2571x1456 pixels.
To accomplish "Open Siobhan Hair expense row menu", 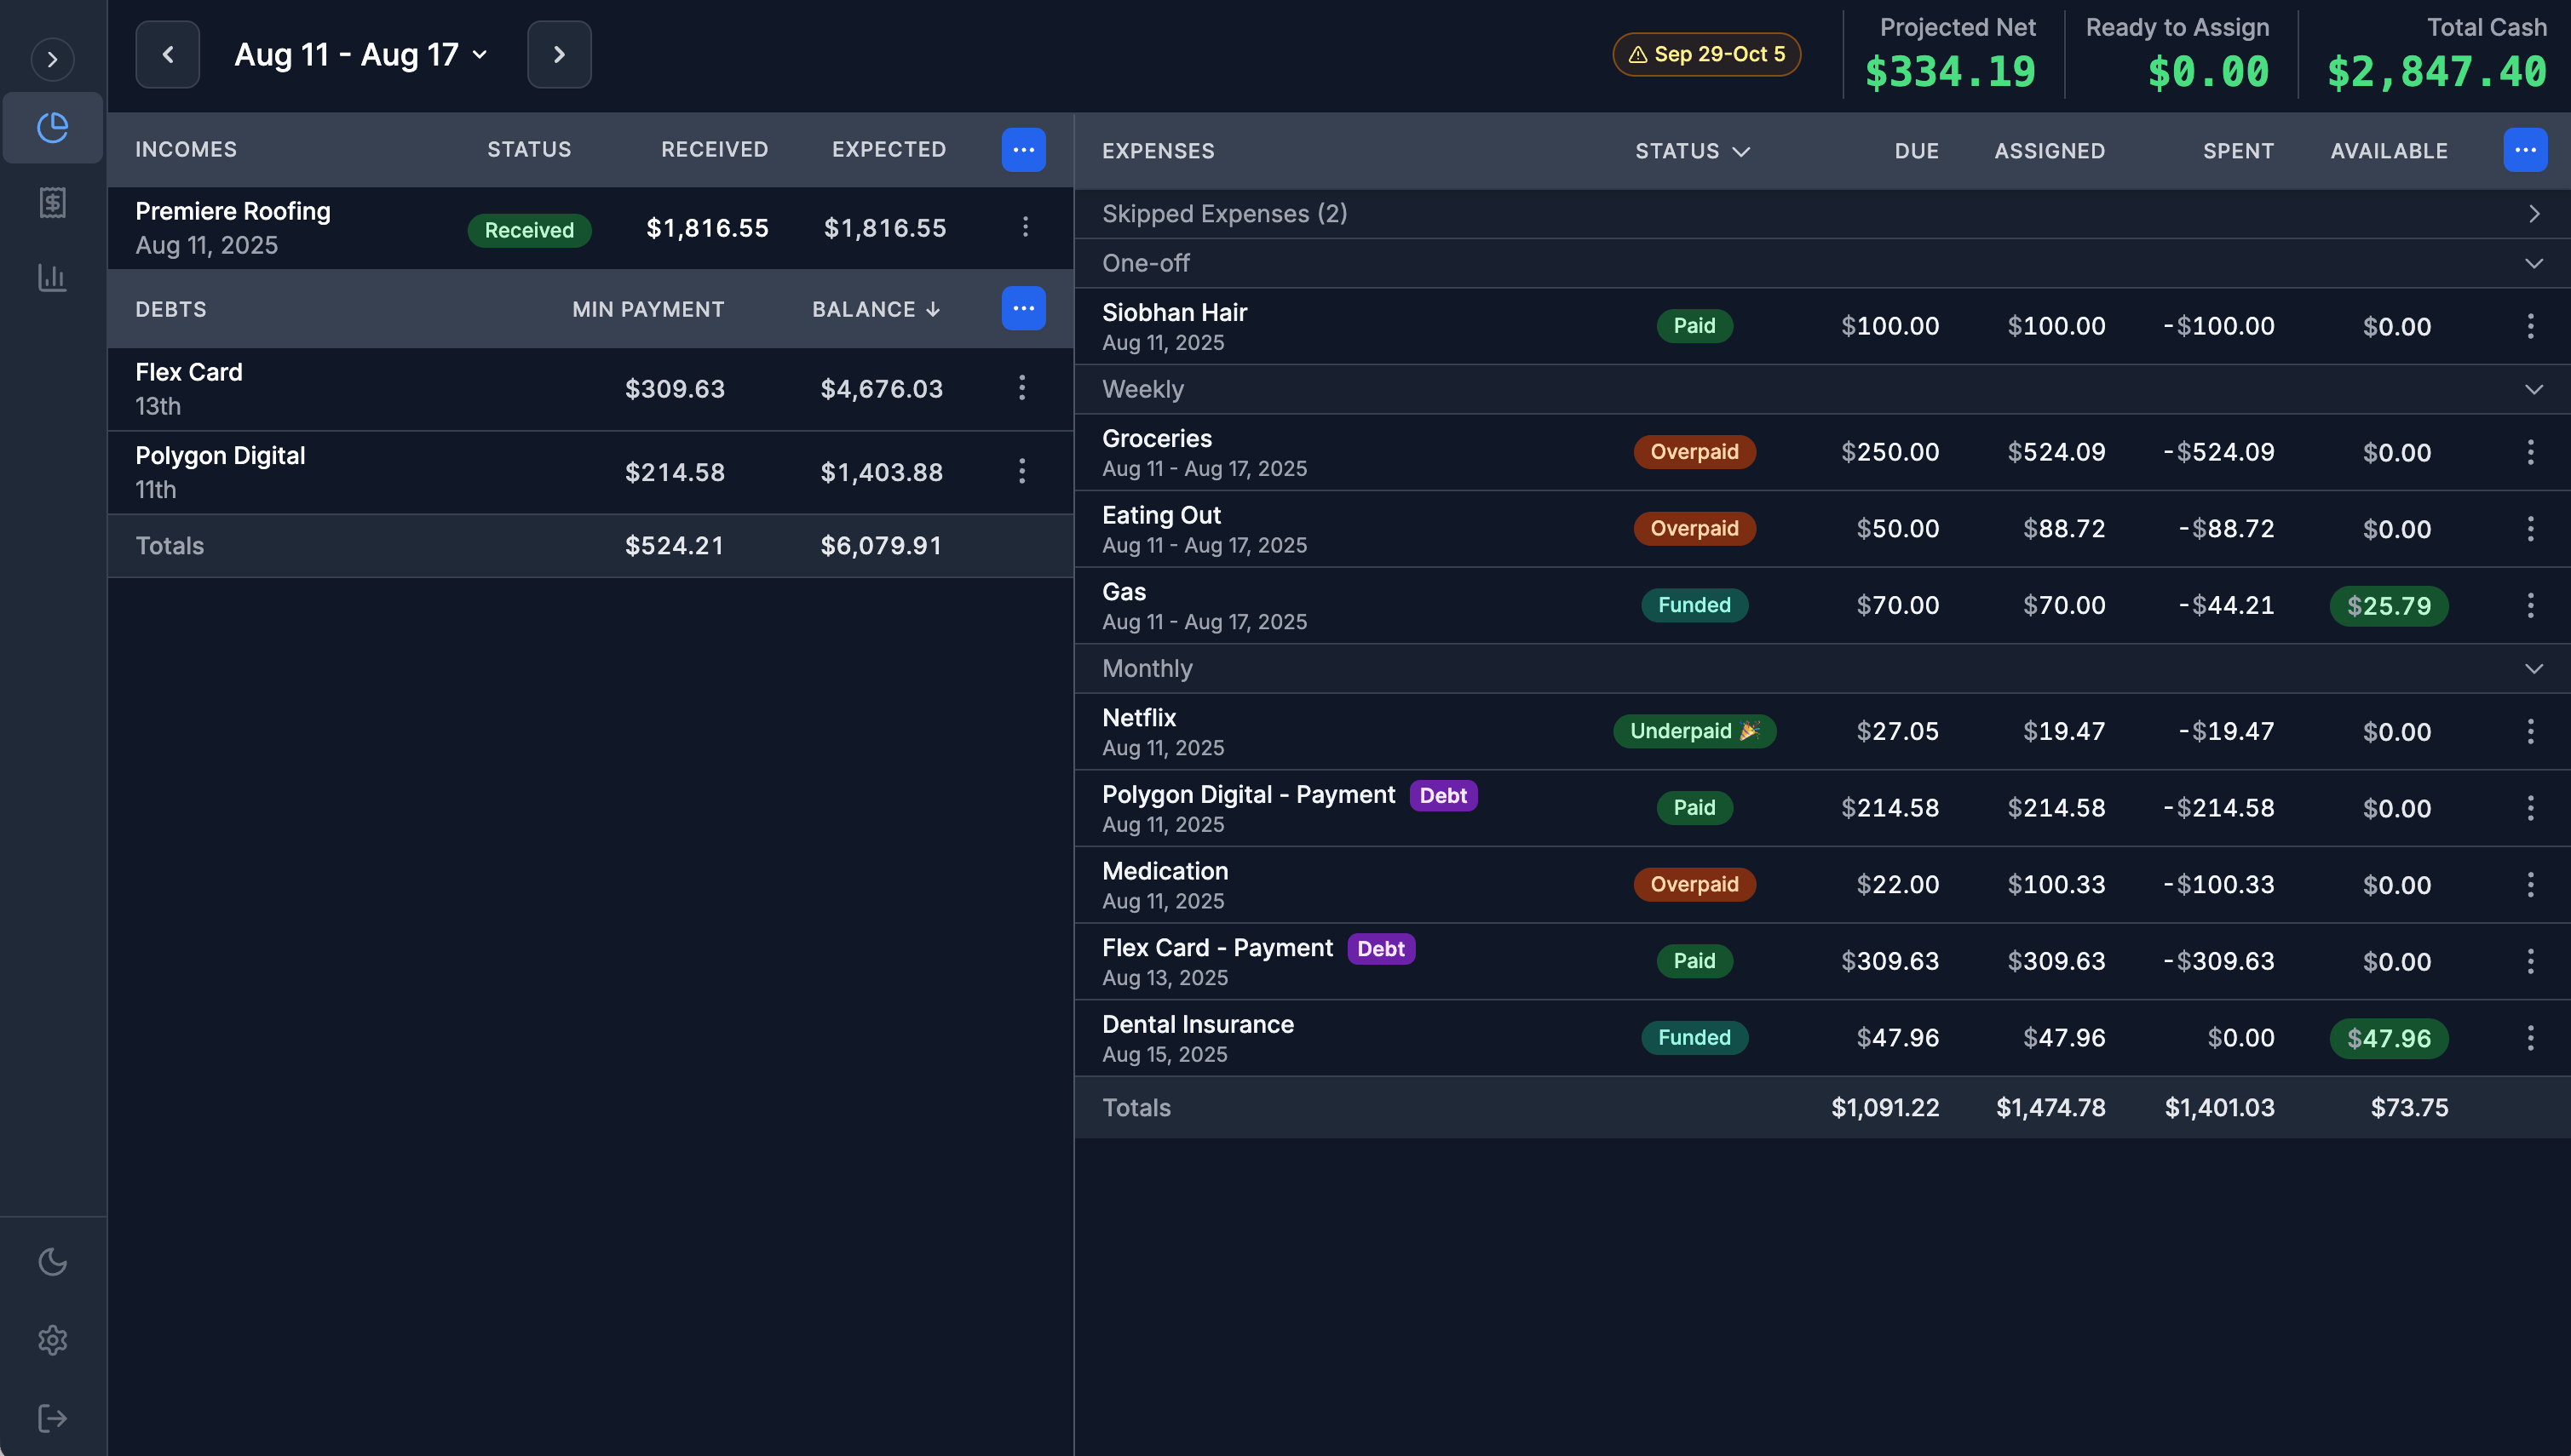I will pos(2530,326).
